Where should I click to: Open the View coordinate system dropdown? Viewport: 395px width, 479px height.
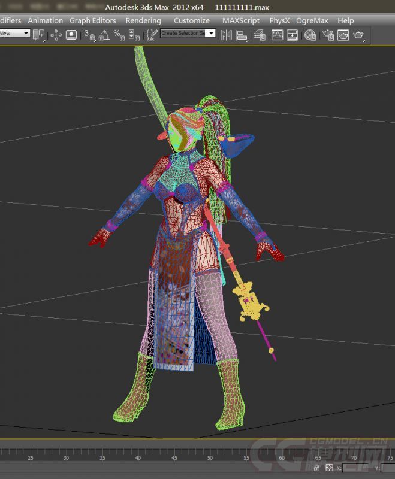pos(26,34)
